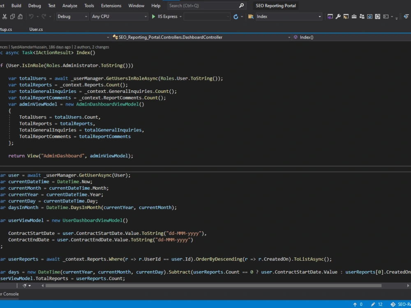The width and height of the screenshot is (411, 308).
Task: Click the IIS Express run button label
Action: [x=168, y=16]
